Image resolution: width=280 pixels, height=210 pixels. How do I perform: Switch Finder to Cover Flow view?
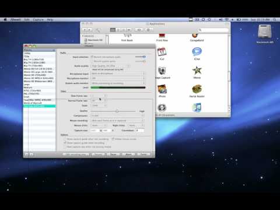(129, 30)
